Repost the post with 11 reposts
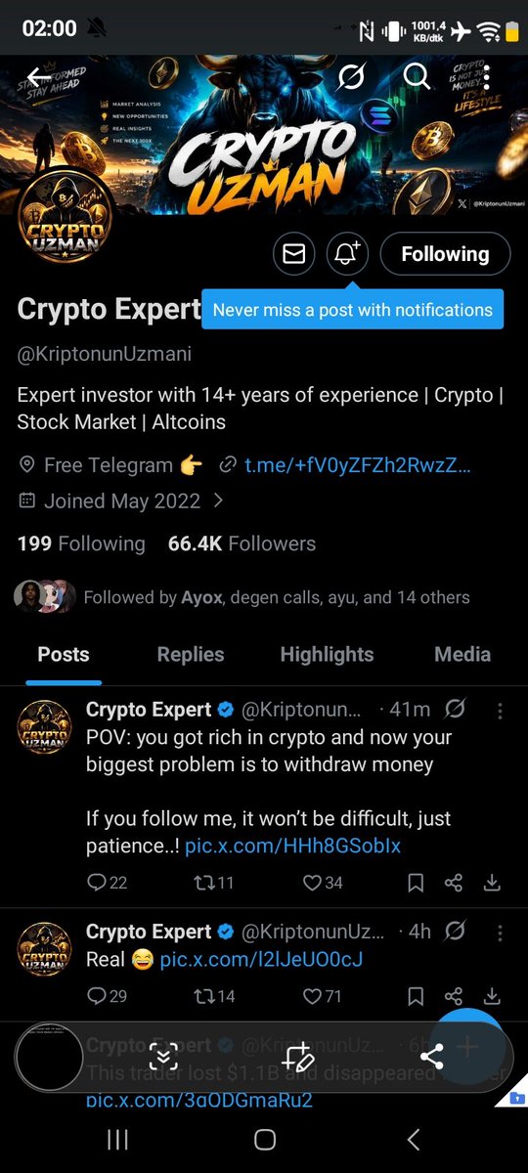Image resolution: width=528 pixels, height=1173 pixels. 214,883
